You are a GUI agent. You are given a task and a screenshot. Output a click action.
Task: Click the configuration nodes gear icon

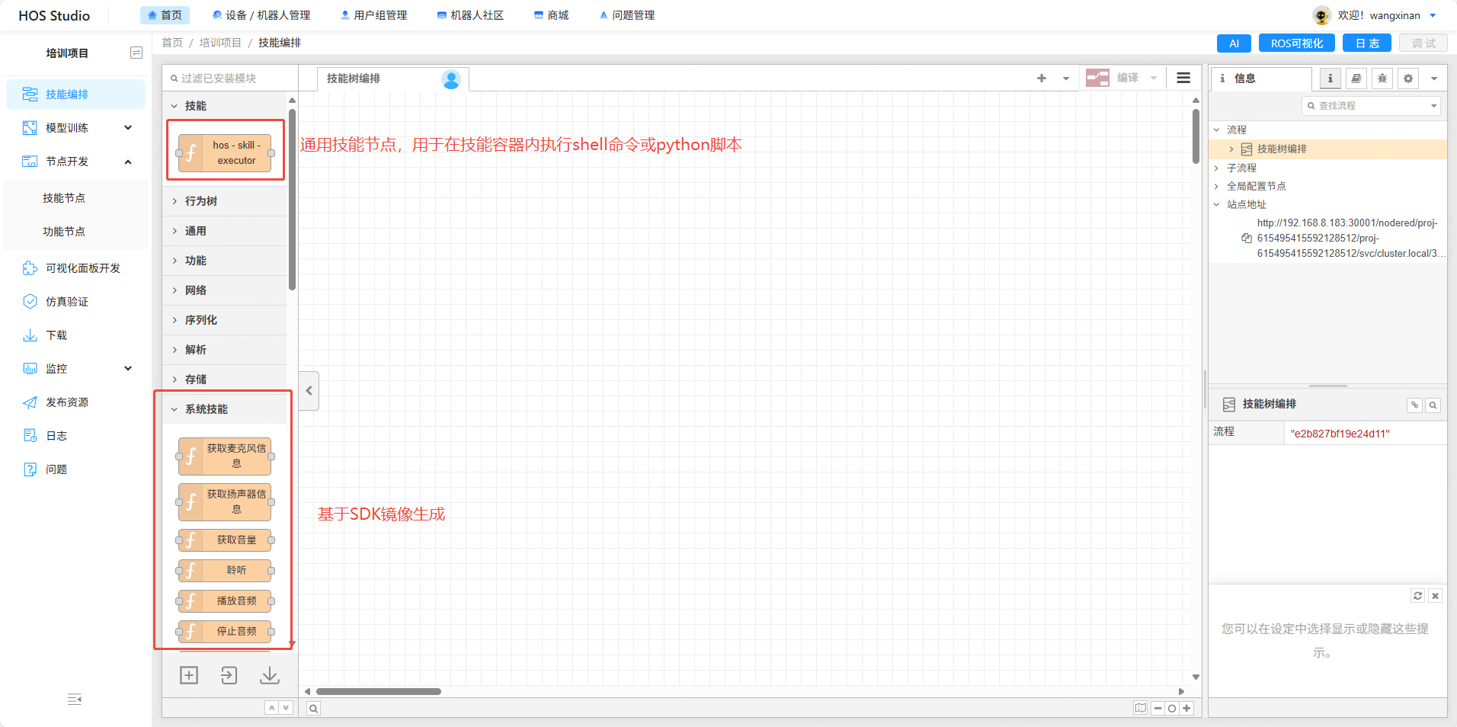point(1407,78)
